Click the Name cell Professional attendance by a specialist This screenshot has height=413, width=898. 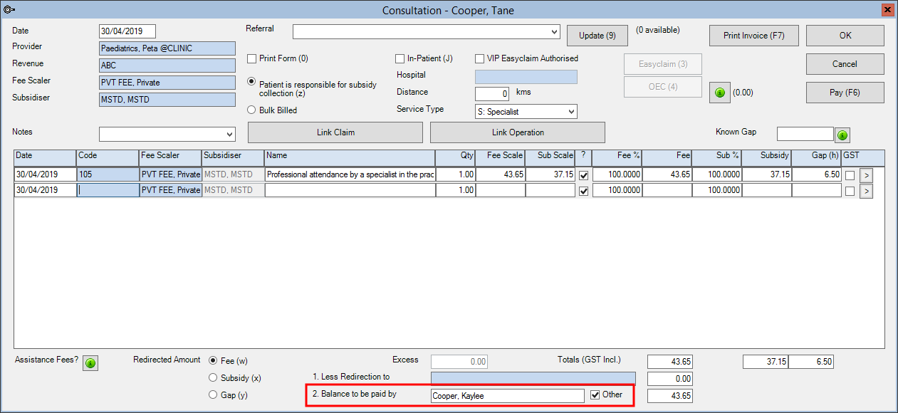point(350,174)
